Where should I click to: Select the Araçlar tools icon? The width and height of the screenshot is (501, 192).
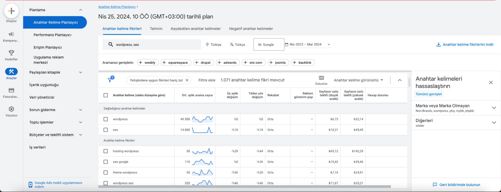pyautogui.click(x=11, y=72)
